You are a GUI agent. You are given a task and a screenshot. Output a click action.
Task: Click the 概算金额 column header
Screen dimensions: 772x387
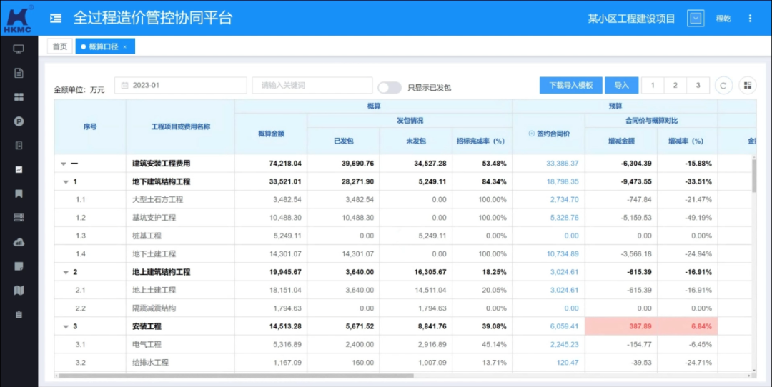tap(271, 134)
